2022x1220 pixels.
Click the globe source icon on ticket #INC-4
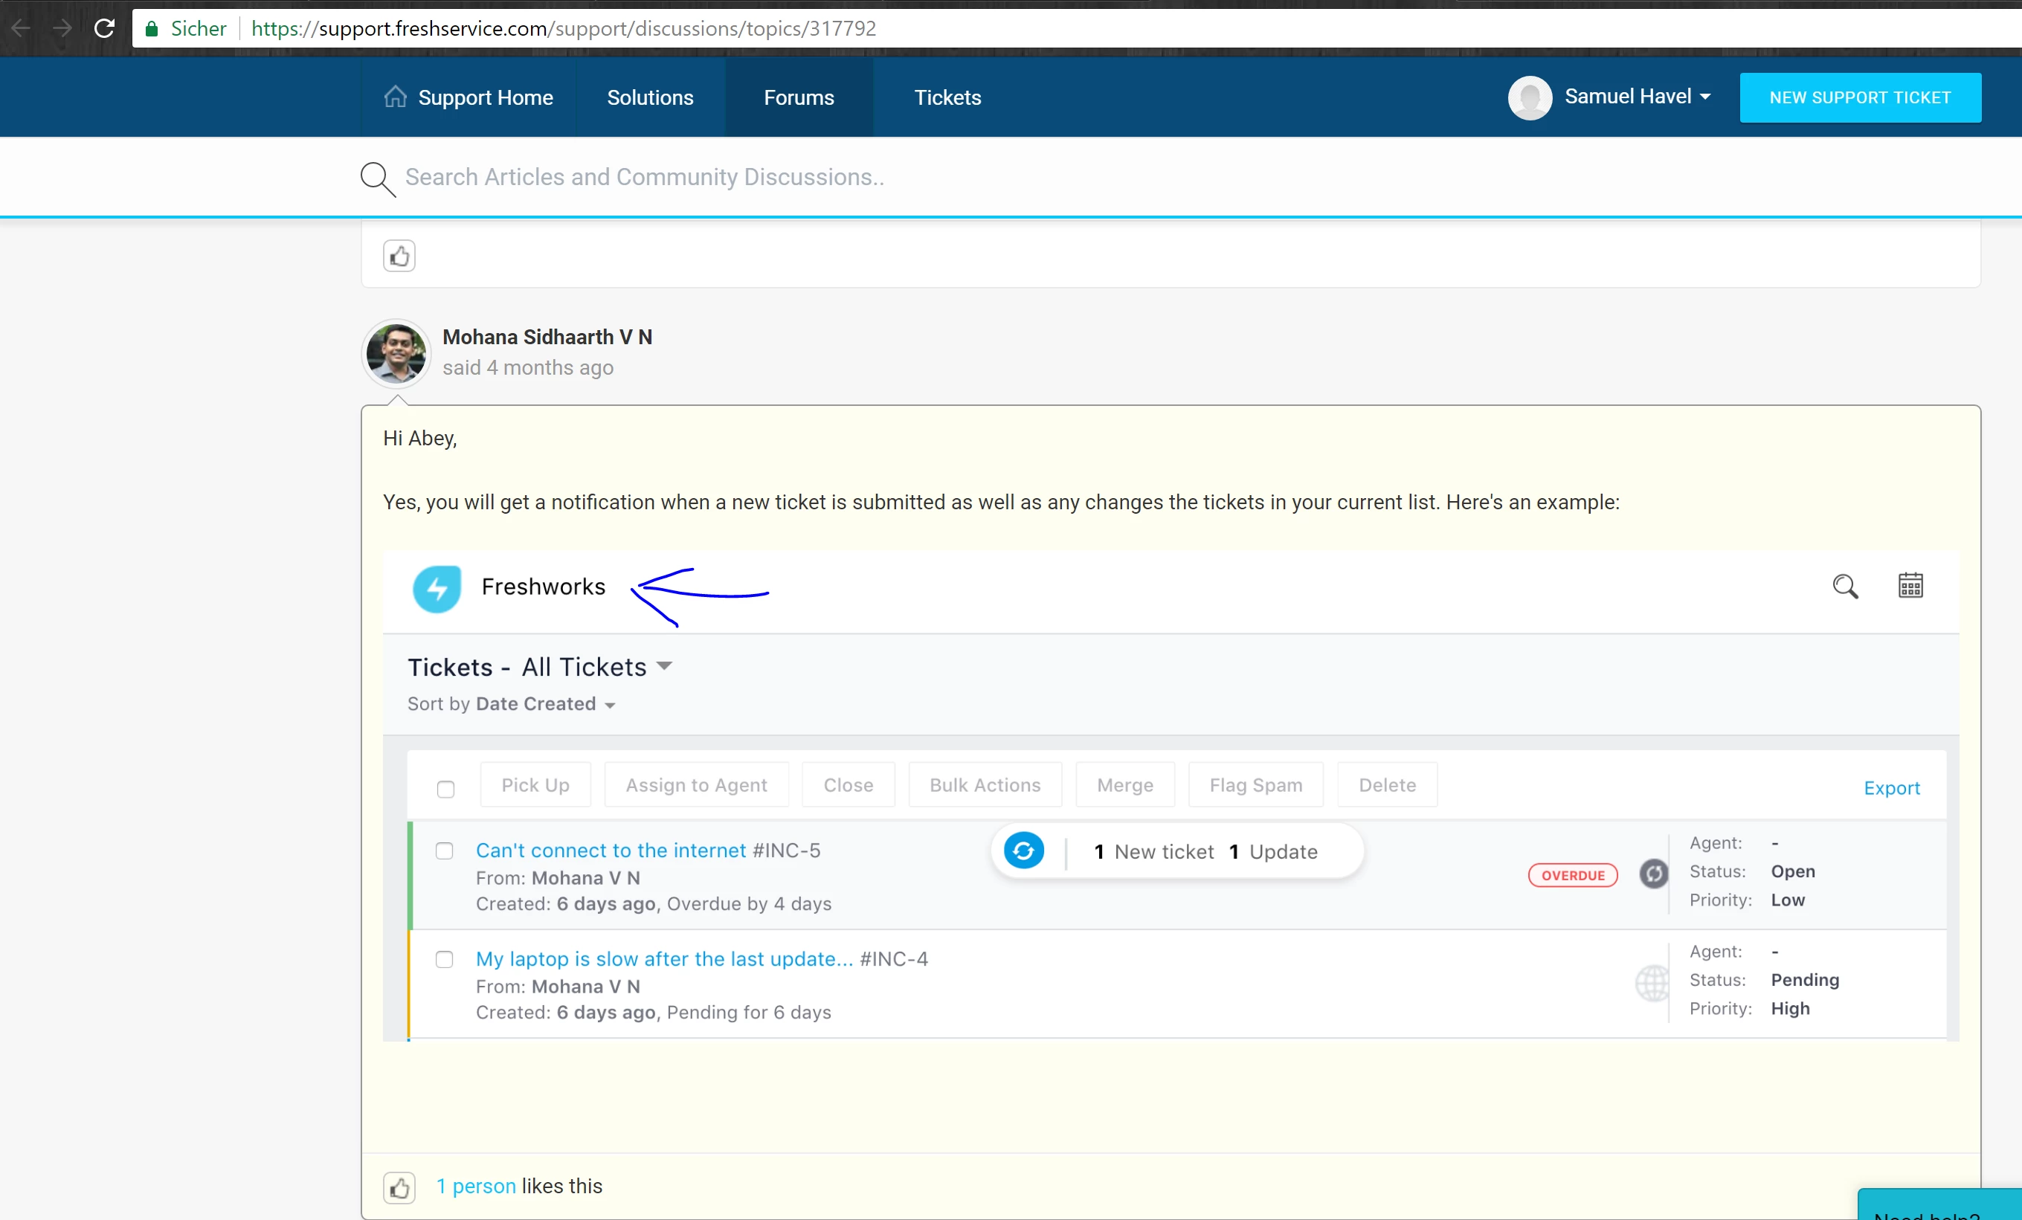pyautogui.click(x=1652, y=982)
